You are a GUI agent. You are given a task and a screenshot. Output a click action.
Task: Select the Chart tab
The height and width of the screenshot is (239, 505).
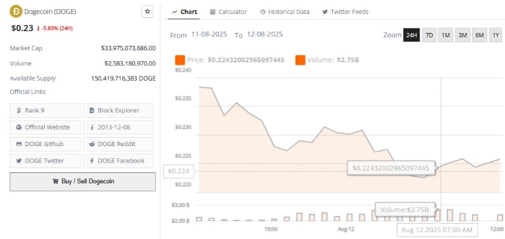184,12
